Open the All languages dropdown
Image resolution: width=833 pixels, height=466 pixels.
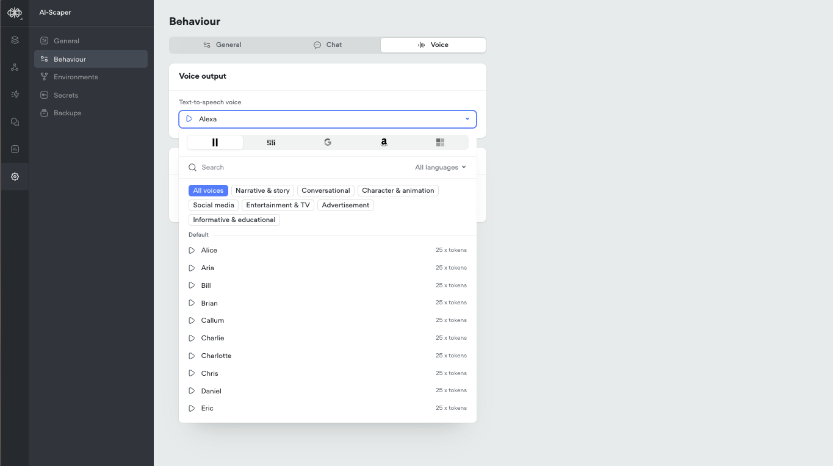[x=439, y=167]
